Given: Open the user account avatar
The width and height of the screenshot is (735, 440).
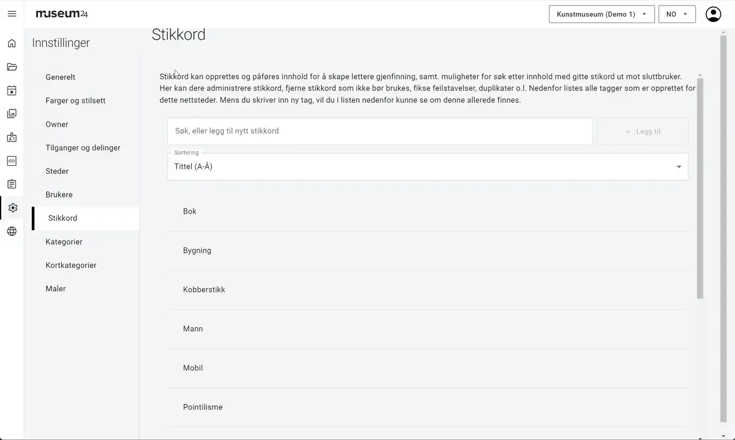Looking at the screenshot, I should point(713,14).
